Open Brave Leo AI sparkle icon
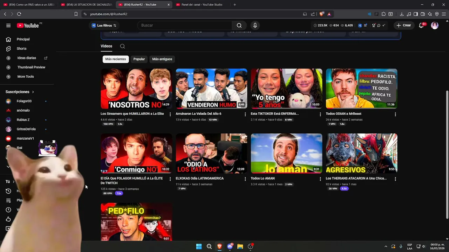This screenshot has height=252, width=449. pyautogui.click(x=430, y=14)
